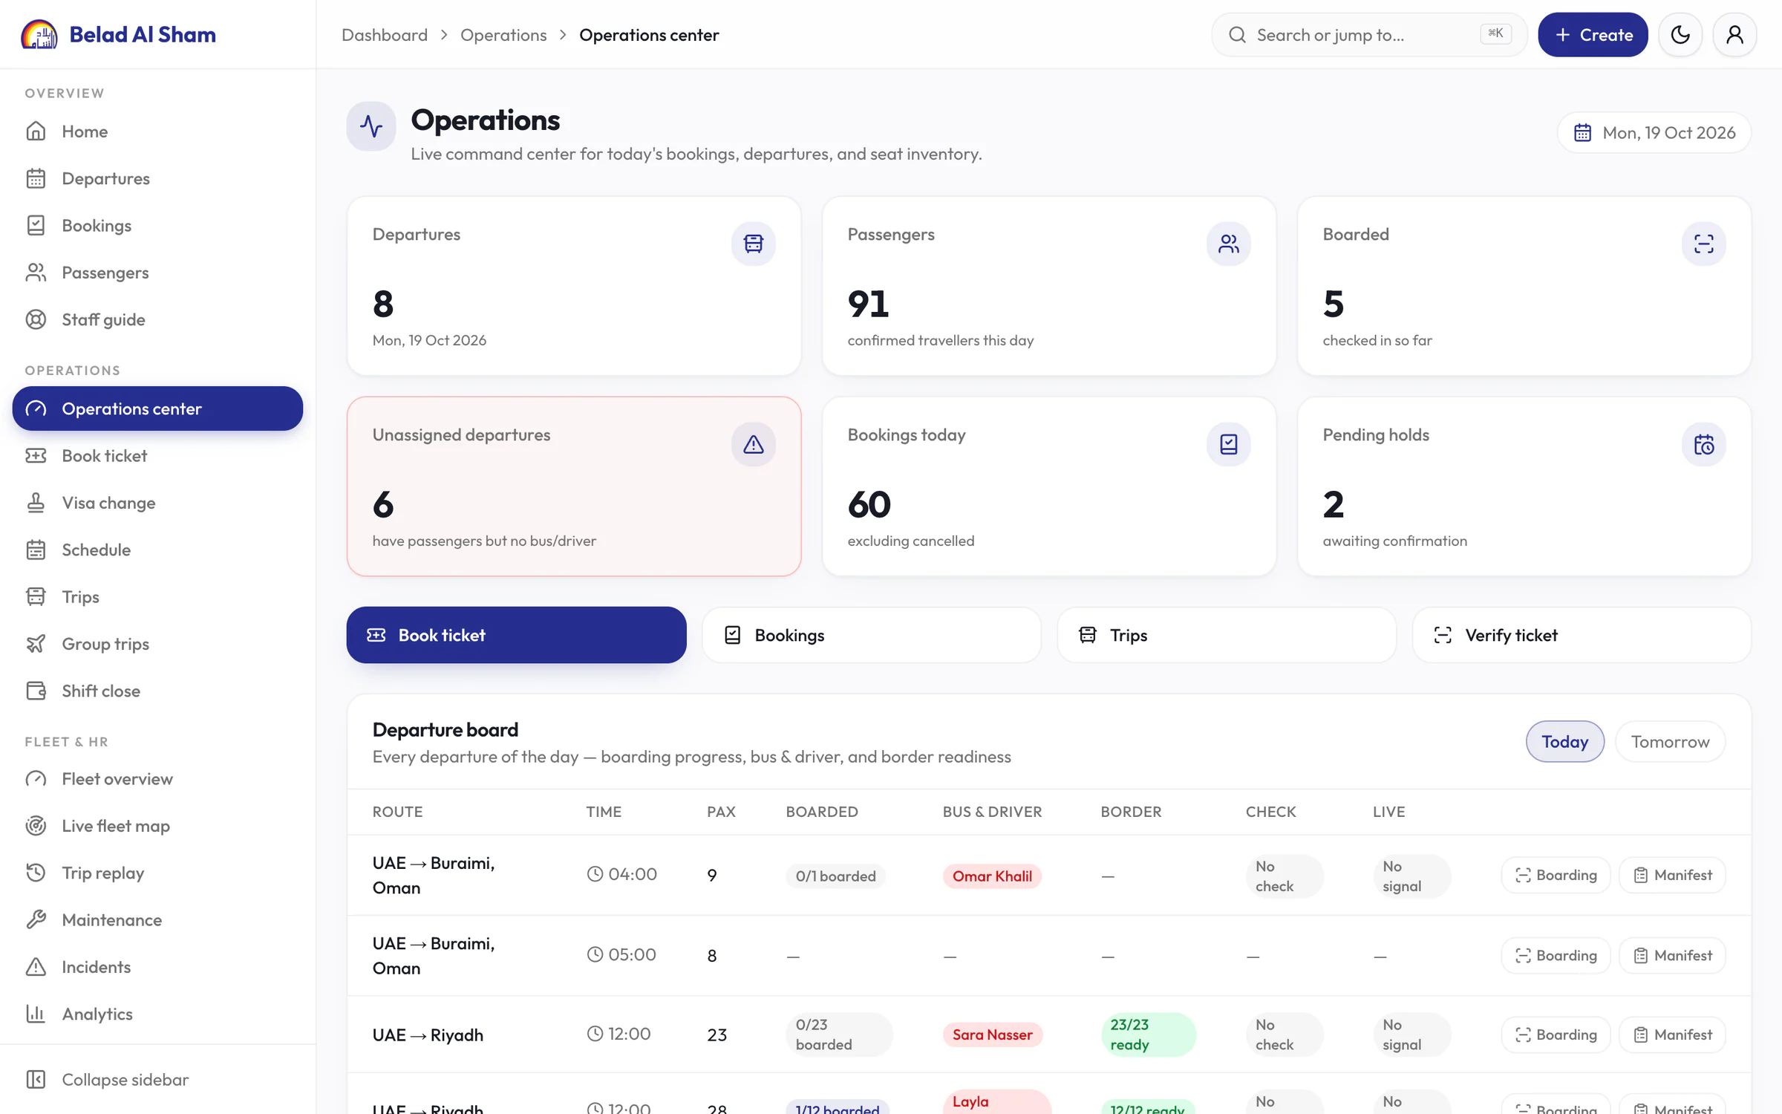Screen dimensions: 1782x1114
Task: Open Trip replay in the sidebar
Action: tap(157, 873)
